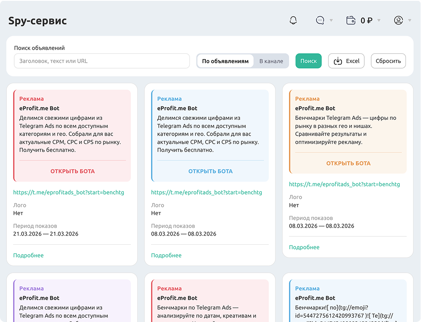Open the t.me link in first card
The width and height of the screenshot is (421, 322).
69,192
